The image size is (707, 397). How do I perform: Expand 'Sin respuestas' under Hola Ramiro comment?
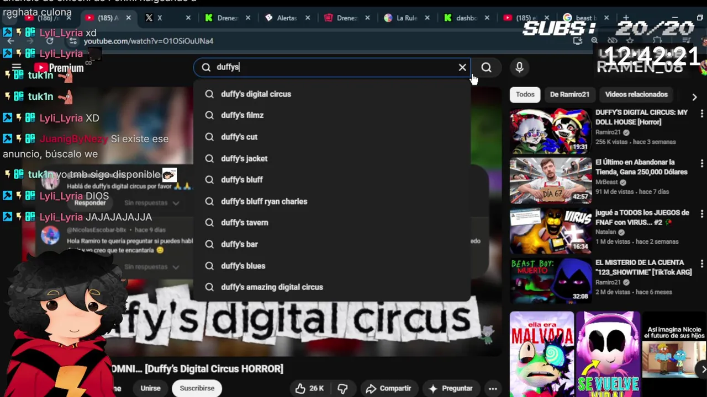point(151,267)
